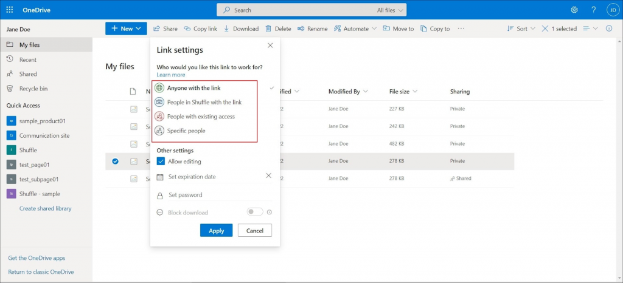
Task: Open the settings gear icon
Action: click(x=574, y=10)
